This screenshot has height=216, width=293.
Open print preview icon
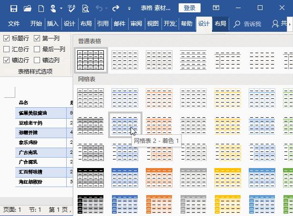85,8
